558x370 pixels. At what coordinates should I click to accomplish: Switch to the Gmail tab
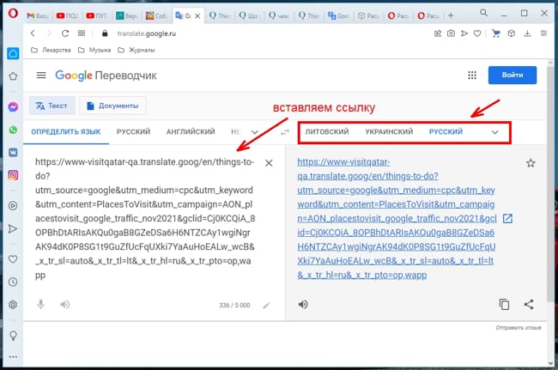[x=38, y=15]
